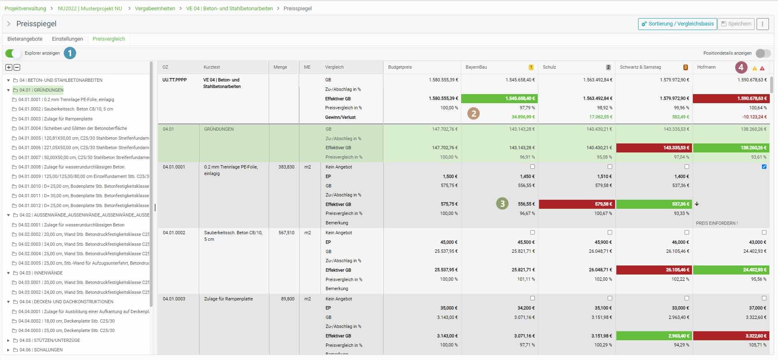The height and width of the screenshot is (360, 778).
Task: Expand the 04.05 Stützen/Unterzüge node
Action: pyautogui.click(x=8, y=341)
